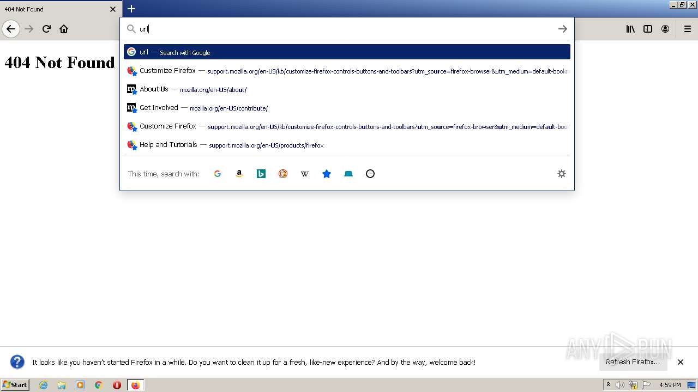Search with DuckDuckGo one-off engine

point(283,174)
